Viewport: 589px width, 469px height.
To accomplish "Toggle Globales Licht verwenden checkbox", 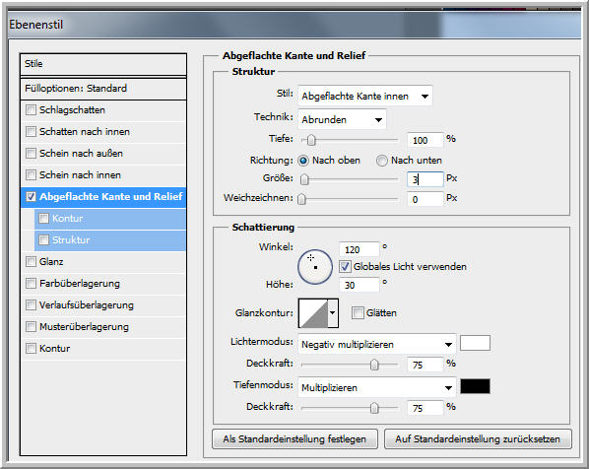I will pyautogui.click(x=345, y=266).
